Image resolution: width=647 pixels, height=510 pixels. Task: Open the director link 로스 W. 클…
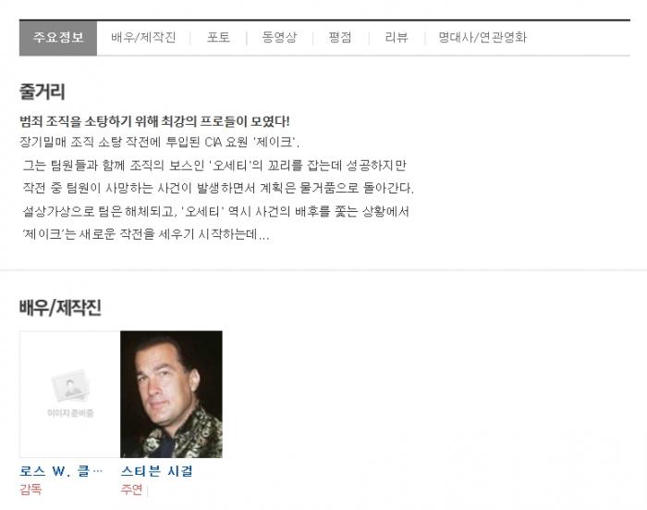(61, 471)
